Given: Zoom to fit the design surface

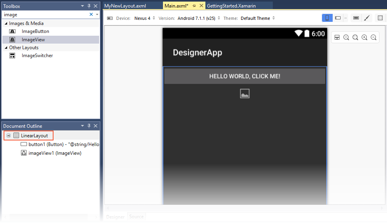Looking at the screenshot, I should [x=355, y=37].
